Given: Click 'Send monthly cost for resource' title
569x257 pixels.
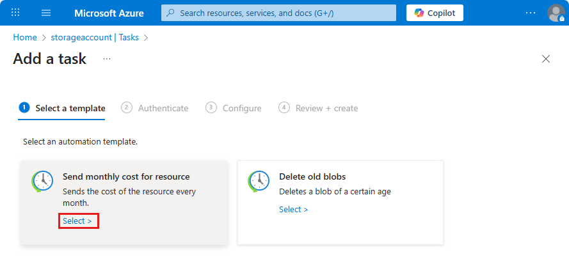Looking at the screenshot, I should pyautogui.click(x=126, y=176).
